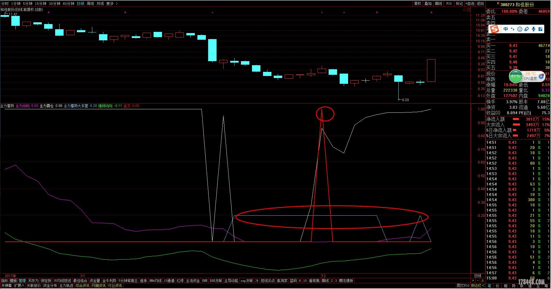Open 综合资讯 news tab
The width and height of the screenshot is (551, 289).
(82, 286)
